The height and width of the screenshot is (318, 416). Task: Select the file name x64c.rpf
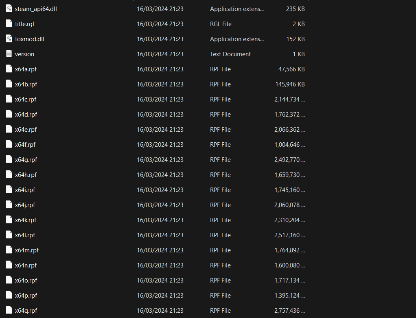[x=26, y=99]
